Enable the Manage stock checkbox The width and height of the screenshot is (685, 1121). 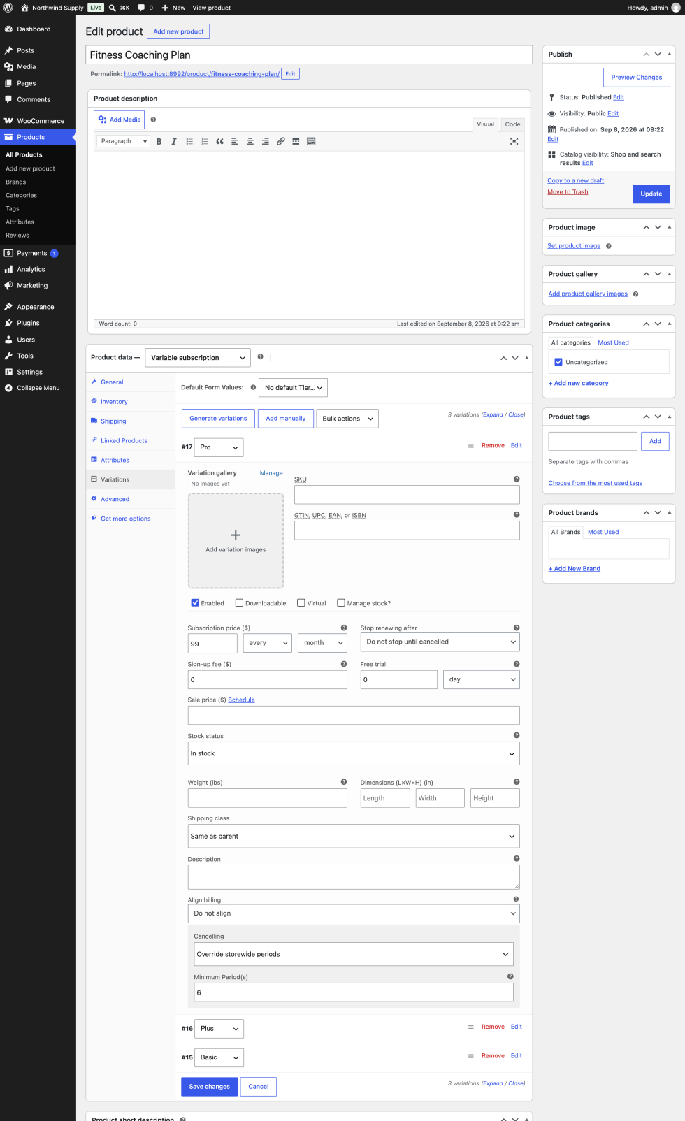click(341, 602)
